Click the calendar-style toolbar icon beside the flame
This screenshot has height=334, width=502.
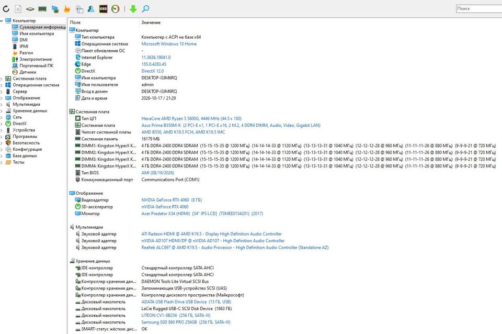tap(79, 9)
